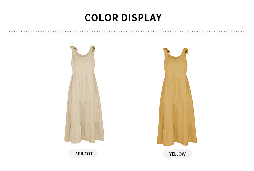Viewport: 254px width, 171px height.
Task: Click the ruffled bottom hem of apricot dress
Action: [84, 133]
